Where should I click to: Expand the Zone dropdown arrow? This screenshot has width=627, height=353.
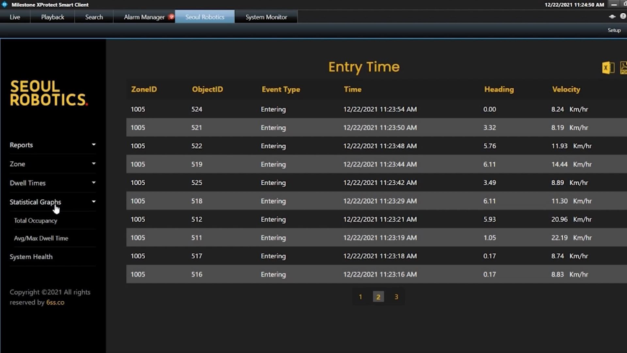click(94, 163)
